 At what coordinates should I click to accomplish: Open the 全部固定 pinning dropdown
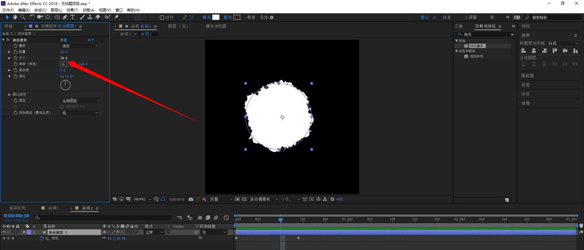click(81, 100)
